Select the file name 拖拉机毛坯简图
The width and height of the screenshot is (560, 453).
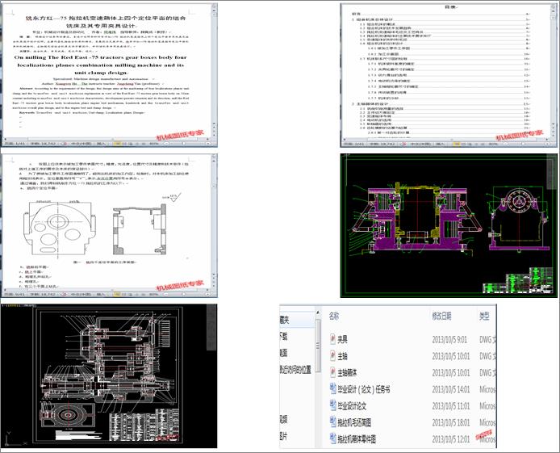354,422
